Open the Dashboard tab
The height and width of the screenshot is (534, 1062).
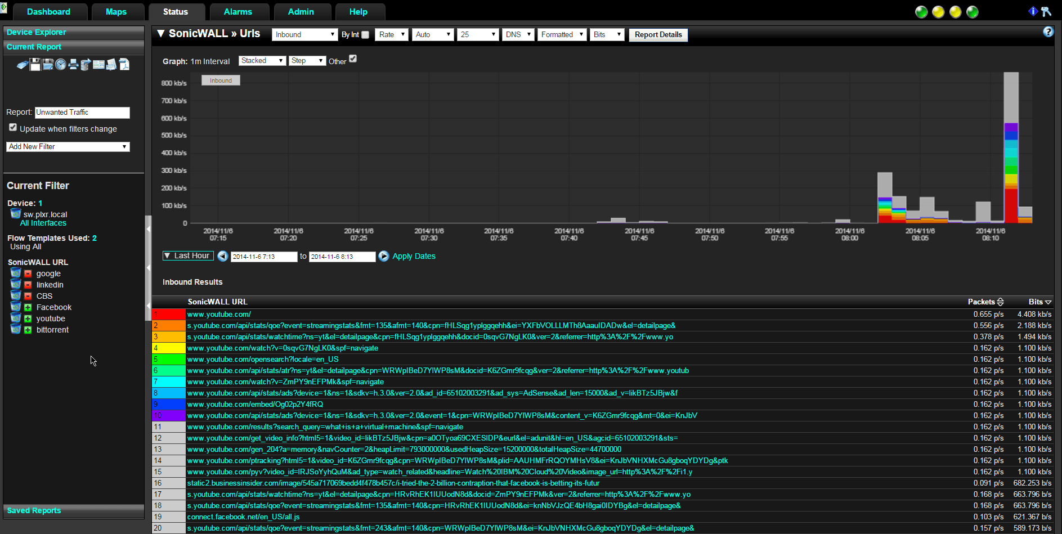[49, 12]
